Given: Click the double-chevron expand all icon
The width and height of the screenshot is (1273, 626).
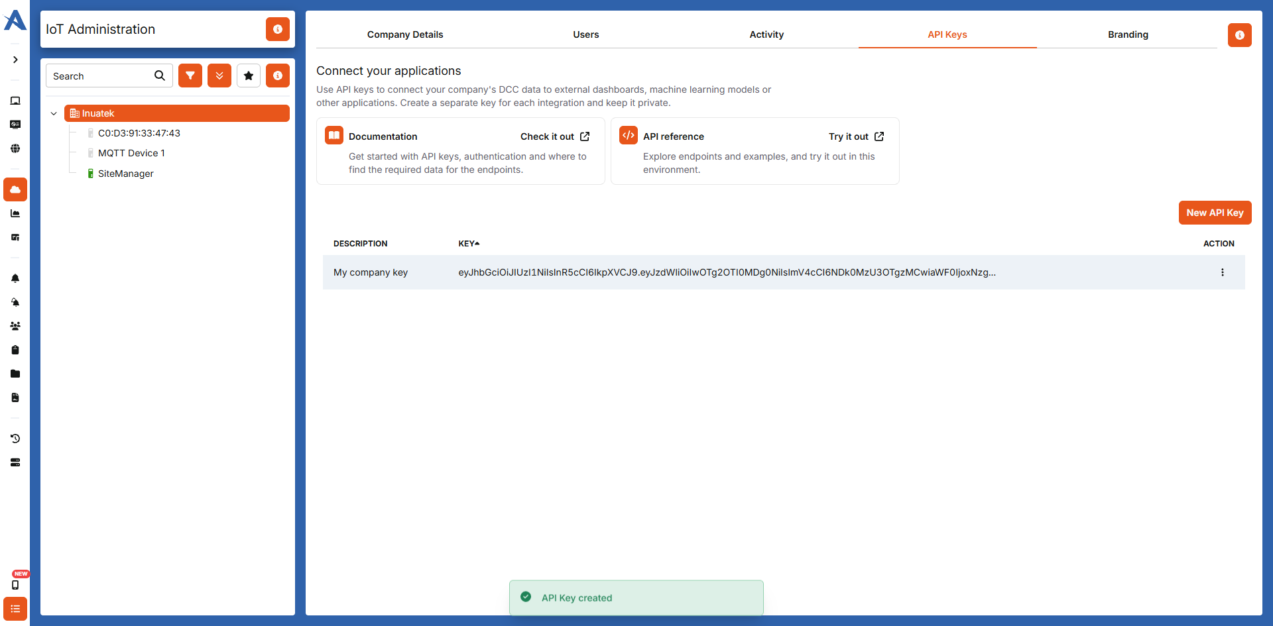Looking at the screenshot, I should pos(219,76).
